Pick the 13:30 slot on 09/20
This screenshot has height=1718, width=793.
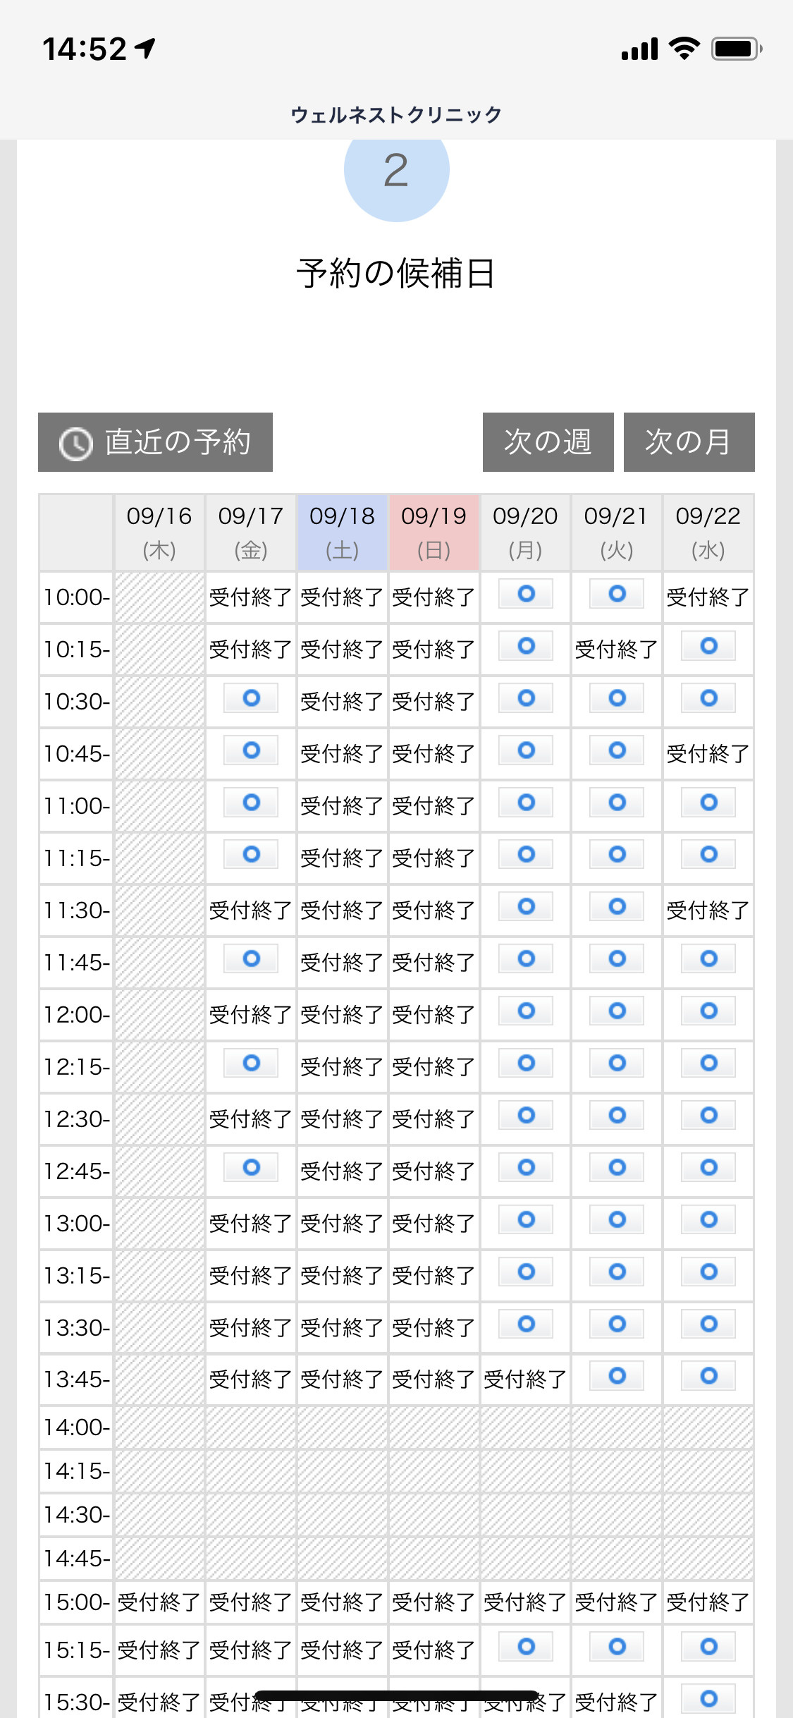click(x=526, y=1324)
